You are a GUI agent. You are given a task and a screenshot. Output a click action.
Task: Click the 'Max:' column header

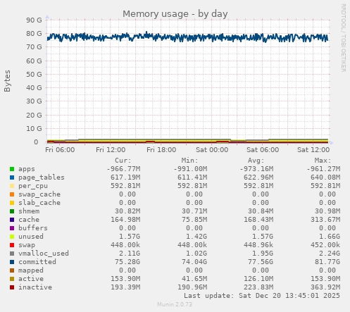(323, 161)
